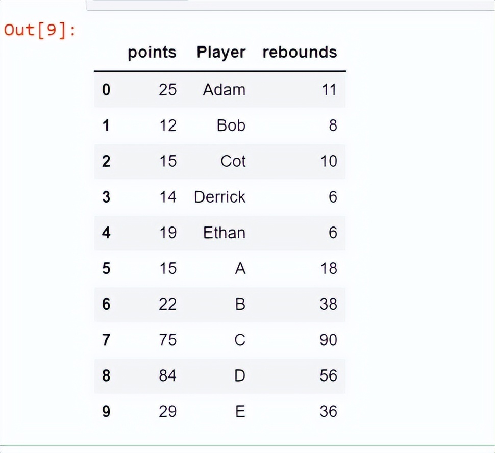Select points value 22 in row 6

pos(167,305)
